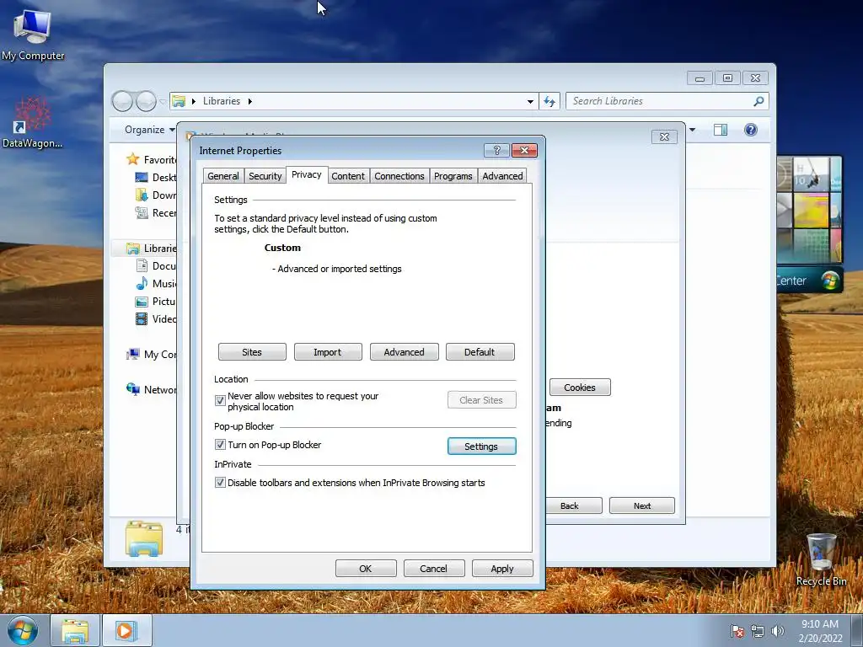The height and width of the screenshot is (647, 863).
Task: Click Cancel in Internet Properties
Action: click(434, 569)
